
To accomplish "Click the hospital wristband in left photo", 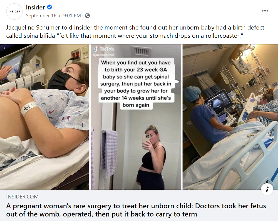I will [x=29, y=108].
